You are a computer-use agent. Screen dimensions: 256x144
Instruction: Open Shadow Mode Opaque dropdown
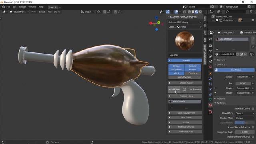coord(245,118)
